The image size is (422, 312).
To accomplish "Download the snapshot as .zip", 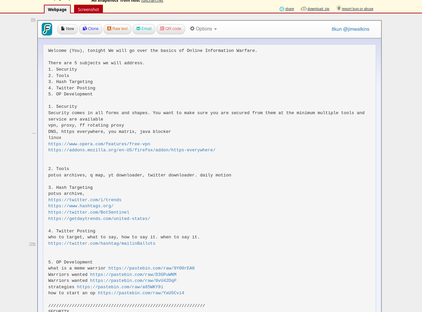I will (x=318, y=9).
